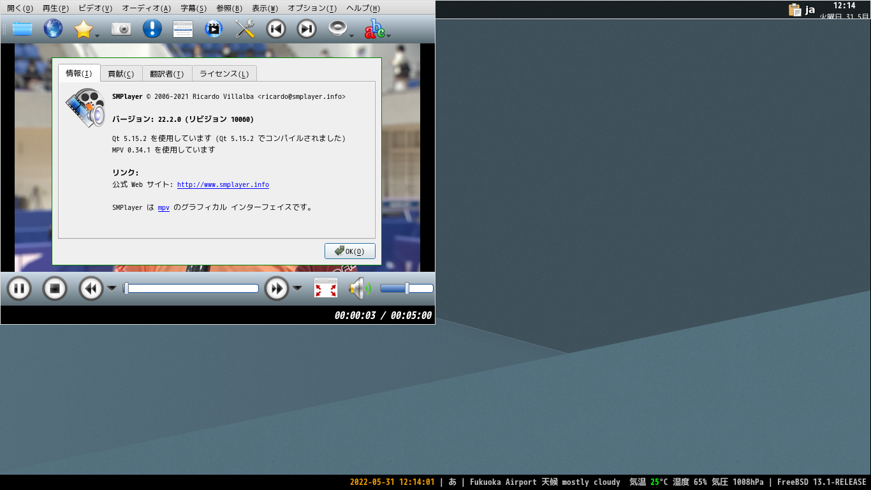Open the 字幕(S) menu
Image resolution: width=871 pixels, height=490 pixels.
193,8
